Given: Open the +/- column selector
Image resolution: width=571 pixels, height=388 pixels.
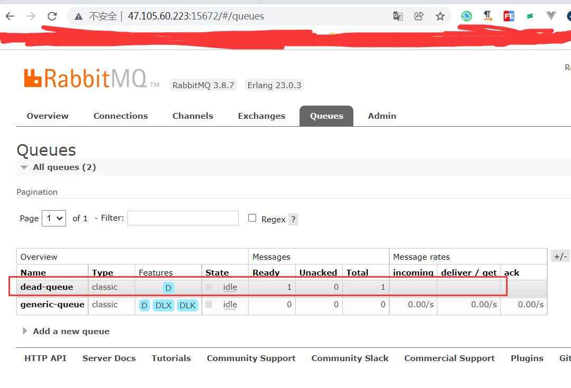Looking at the screenshot, I should pyautogui.click(x=560, y=255).
